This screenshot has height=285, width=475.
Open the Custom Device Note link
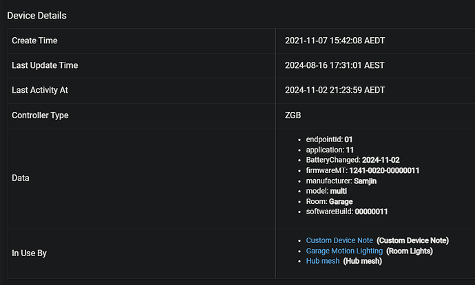[x=339, y=240]
